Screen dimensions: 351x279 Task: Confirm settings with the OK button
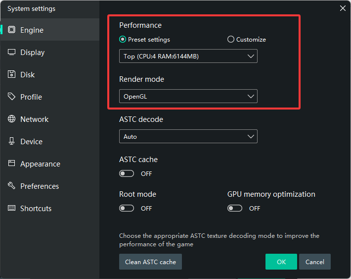(x=281, y=262)
